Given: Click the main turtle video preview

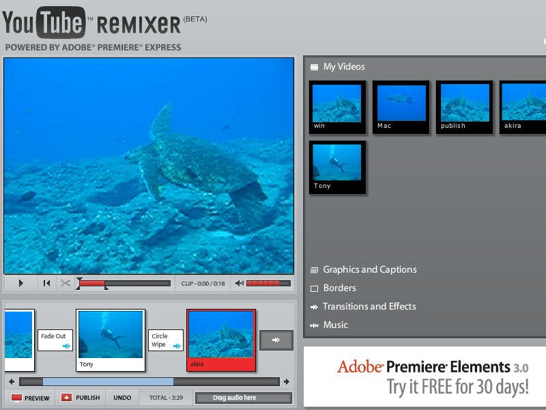Looking at the screenshot, I should (x=149, y=166).
